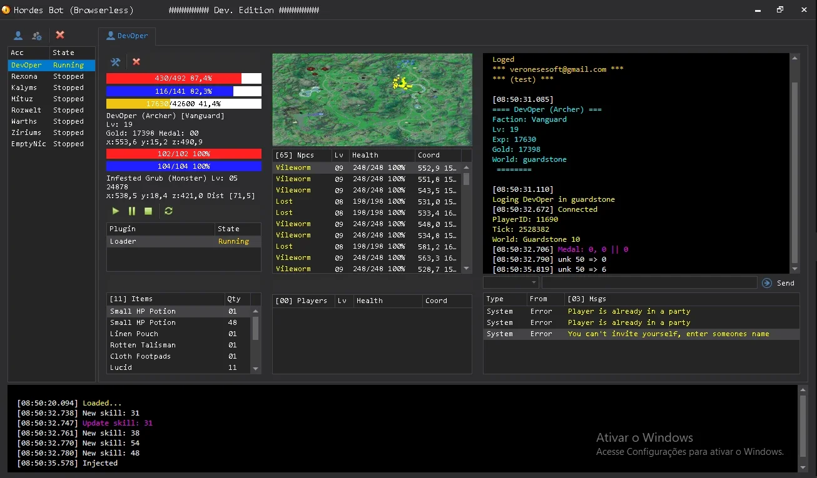Select the Linen Pouch item

(x=179, y=334)
